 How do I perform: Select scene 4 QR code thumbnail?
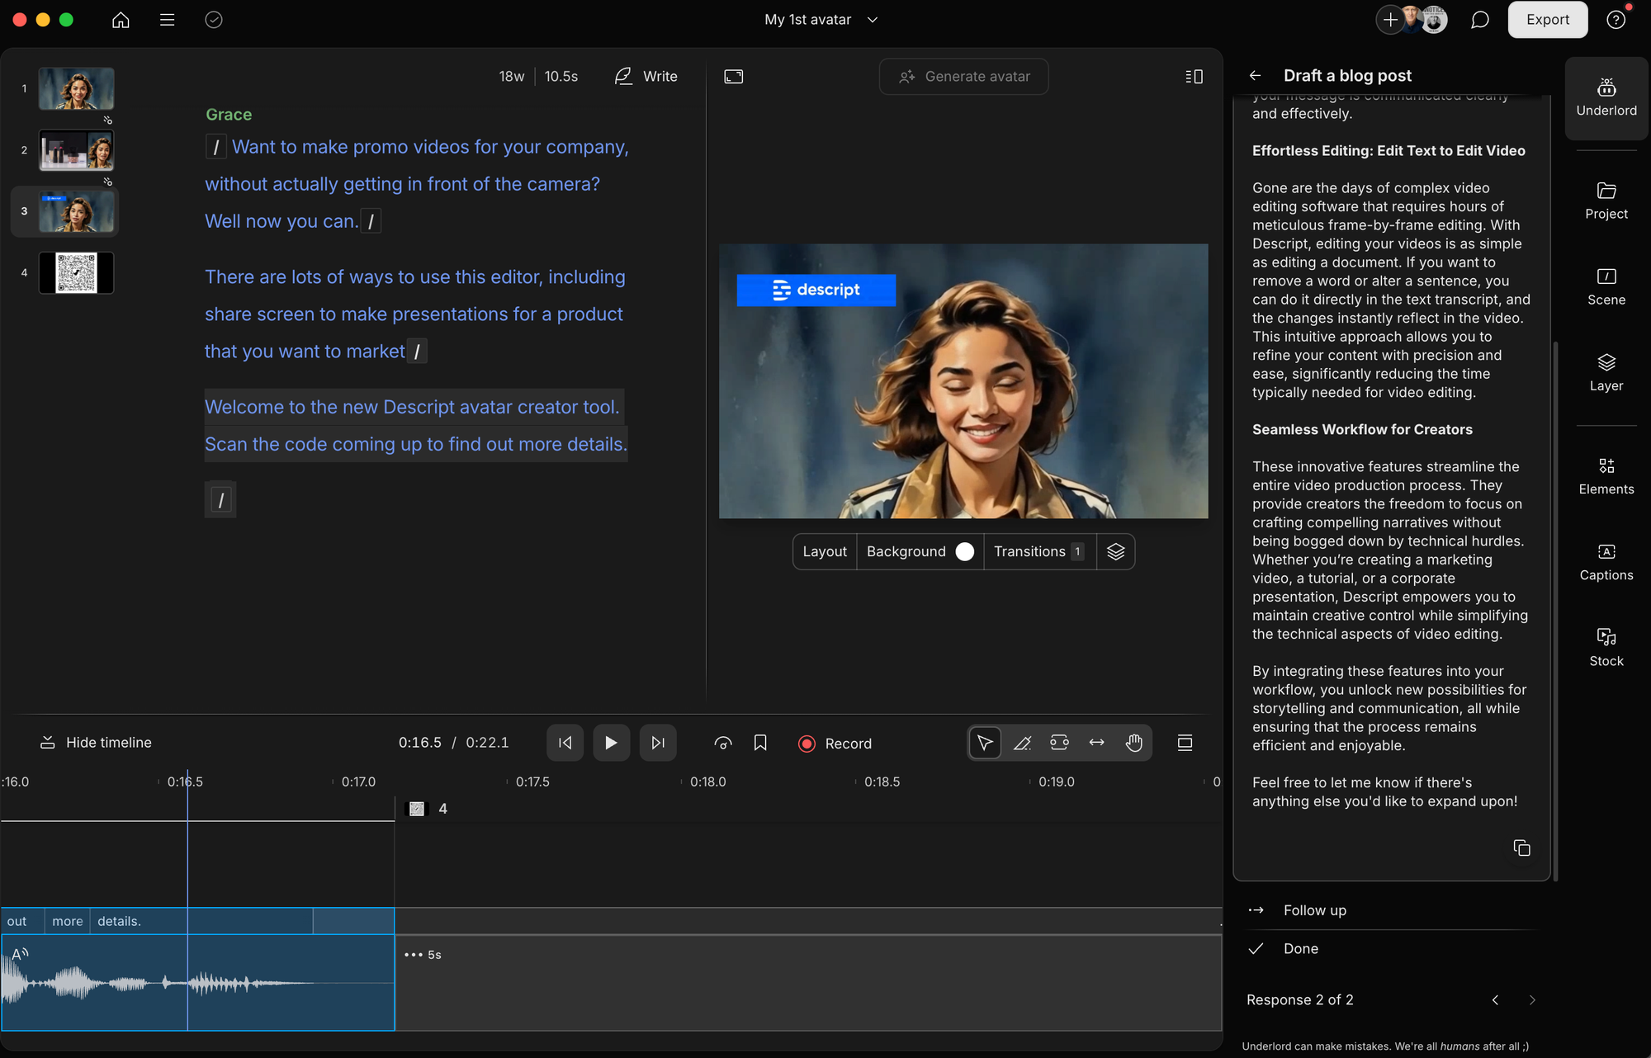[x=77, y=272]
